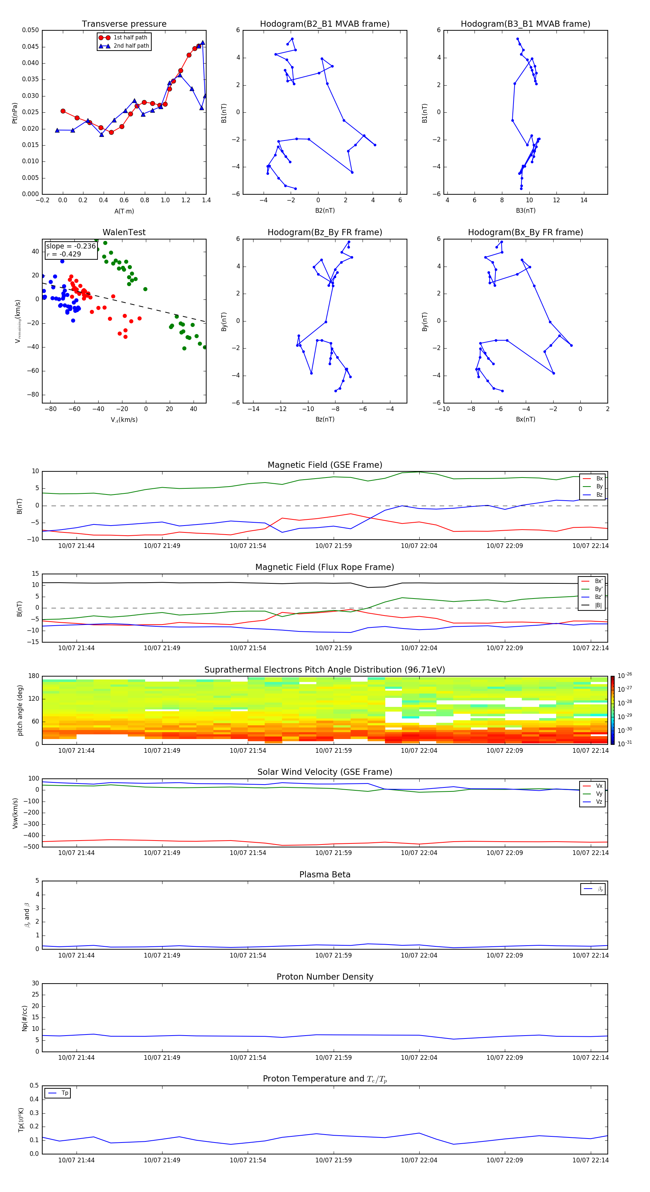Click the "pitch angle (deg)" y-axis label
650x1192 pixels.
[20, 710]
